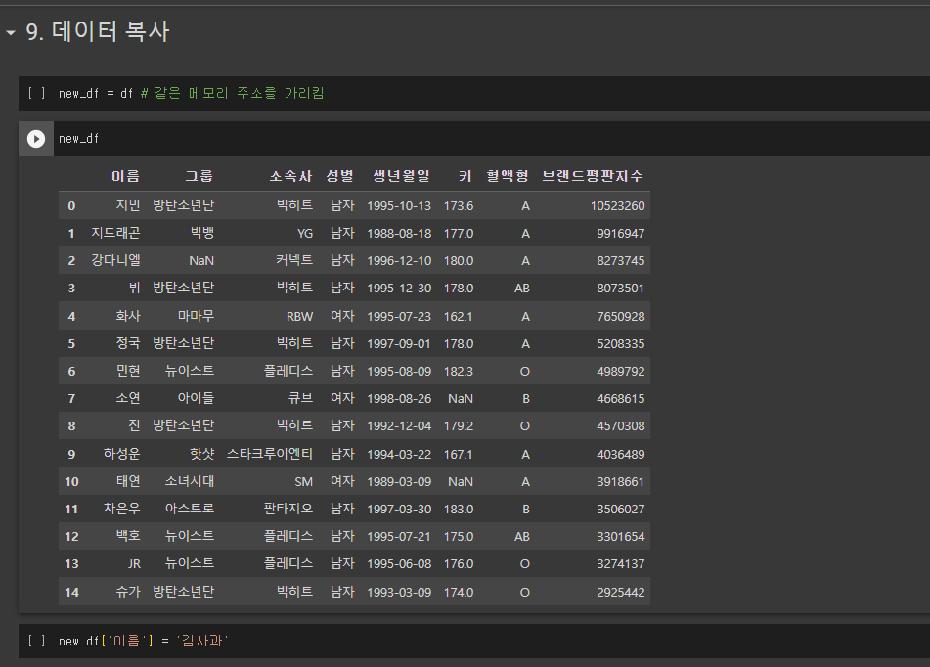Viewport: 930px width, 667px height.
Task: Click the group cell '소녀시대'
Action: point(189,480)
